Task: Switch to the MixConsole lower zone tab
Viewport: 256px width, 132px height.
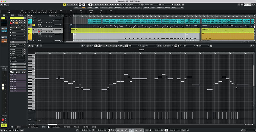Action: 35,127
